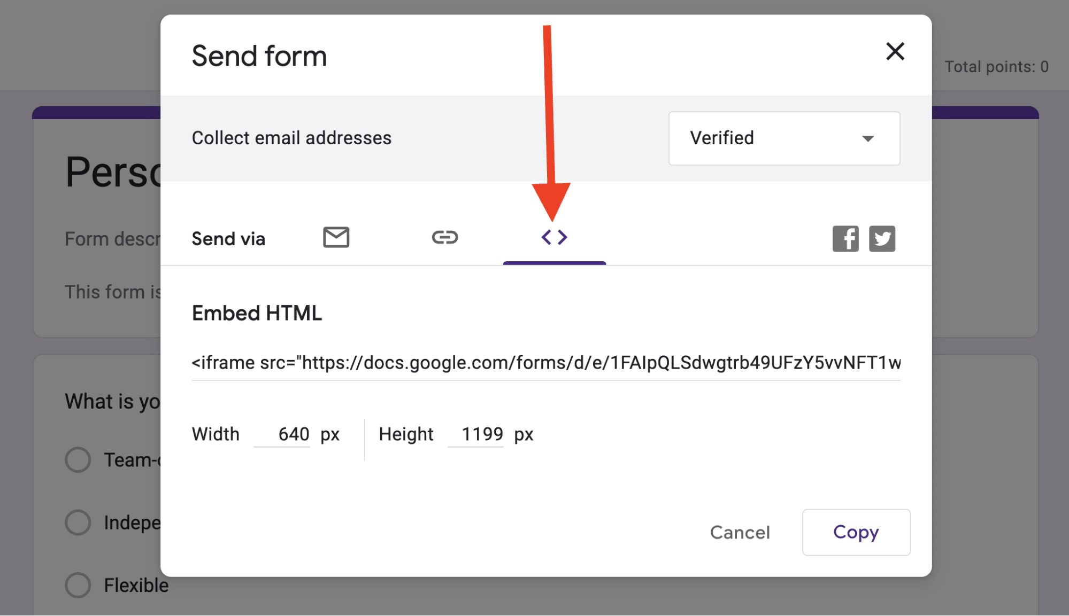Open the Verified email collection dropdown
Viewport: 1069px width, 616px height.
783,138
